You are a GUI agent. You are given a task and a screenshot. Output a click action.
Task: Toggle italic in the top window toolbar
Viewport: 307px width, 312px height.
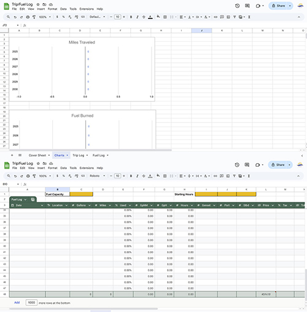pyautogui.click(x=138, y=17)
